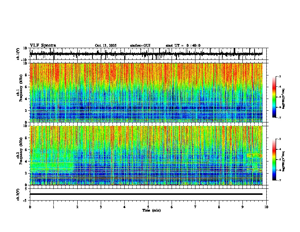Click the -3 tick on ch.2 color bar

pyautogui.click(x=279, y=139)
